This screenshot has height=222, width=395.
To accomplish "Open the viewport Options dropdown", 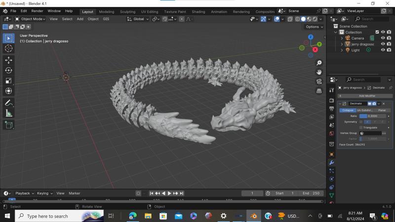I will [x=314, y=27].
